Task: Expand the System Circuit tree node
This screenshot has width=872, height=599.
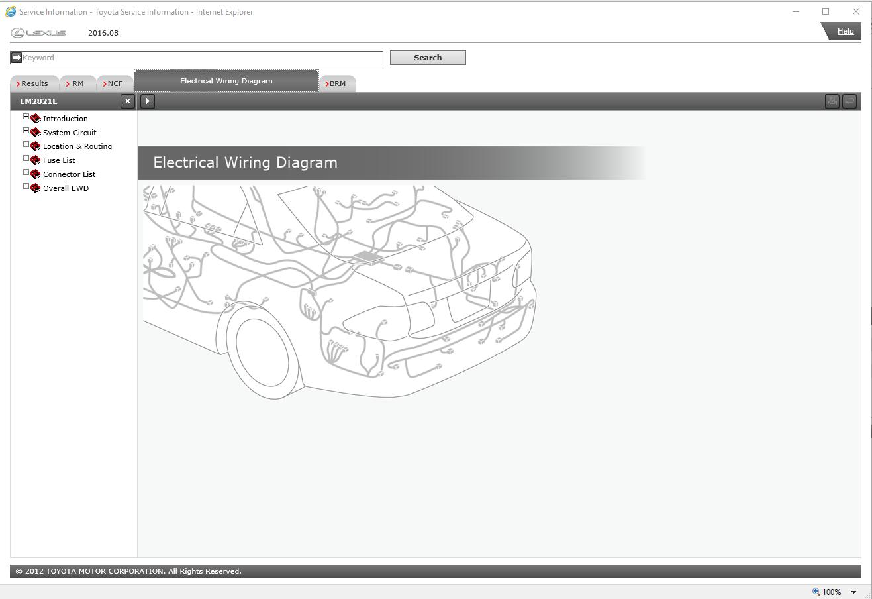Action: coord(26,131)
